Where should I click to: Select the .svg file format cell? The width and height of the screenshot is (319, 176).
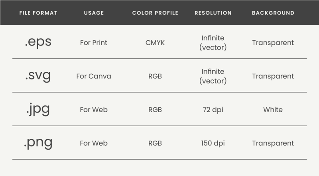(38, 75)
